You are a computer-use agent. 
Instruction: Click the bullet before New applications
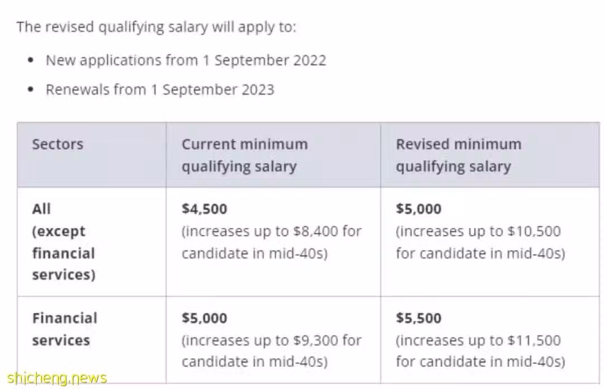(31, 60)
